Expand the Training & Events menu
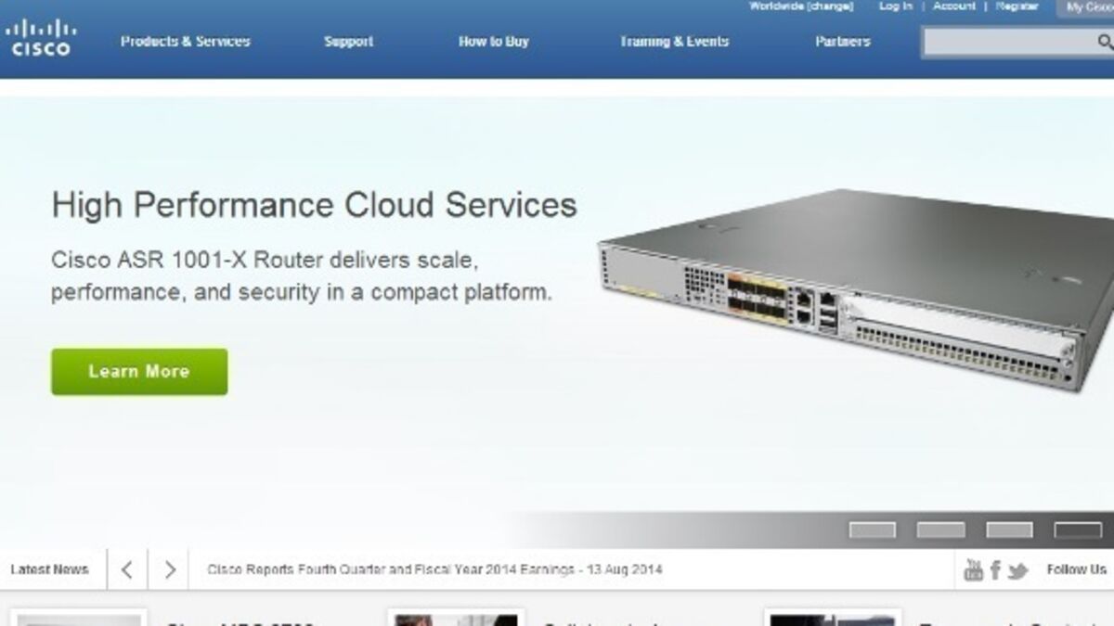The height and width of the screenshot is (626, 1114). [x=674, y=42]
